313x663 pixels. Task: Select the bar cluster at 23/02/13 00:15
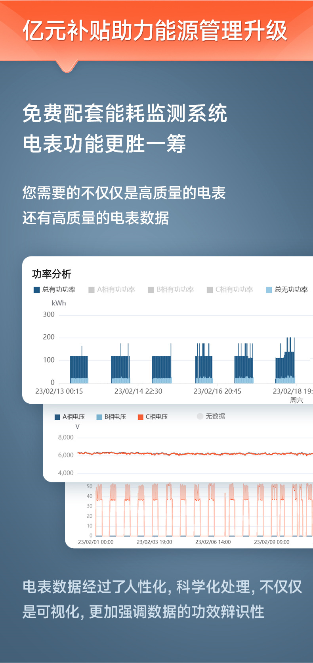click(x=79, y=364)
